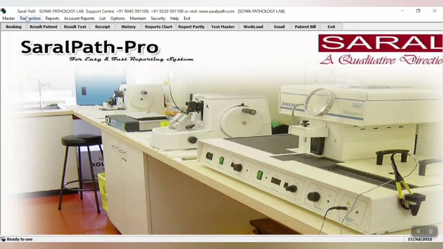Open Test Master from toolbar
The height and width of the screenshot is (249, 443).
click(223, 27)
